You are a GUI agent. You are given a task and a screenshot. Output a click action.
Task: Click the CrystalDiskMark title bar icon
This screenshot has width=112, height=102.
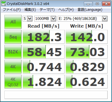pyautogui.click(x=4, y=4)
